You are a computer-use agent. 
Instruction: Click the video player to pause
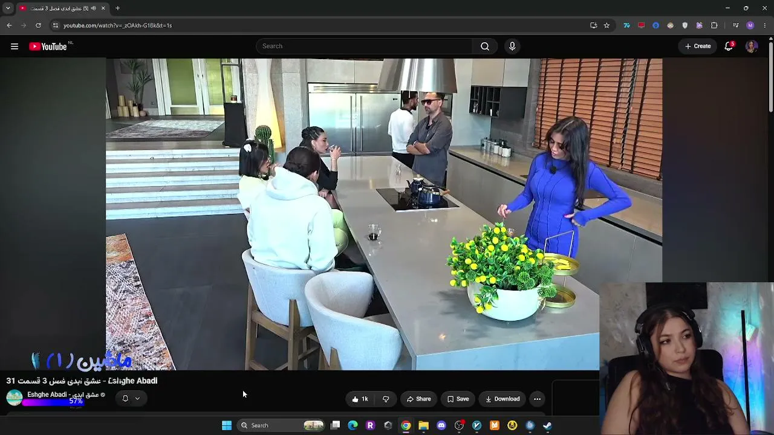pyautogui.click(x=384, y=214)
